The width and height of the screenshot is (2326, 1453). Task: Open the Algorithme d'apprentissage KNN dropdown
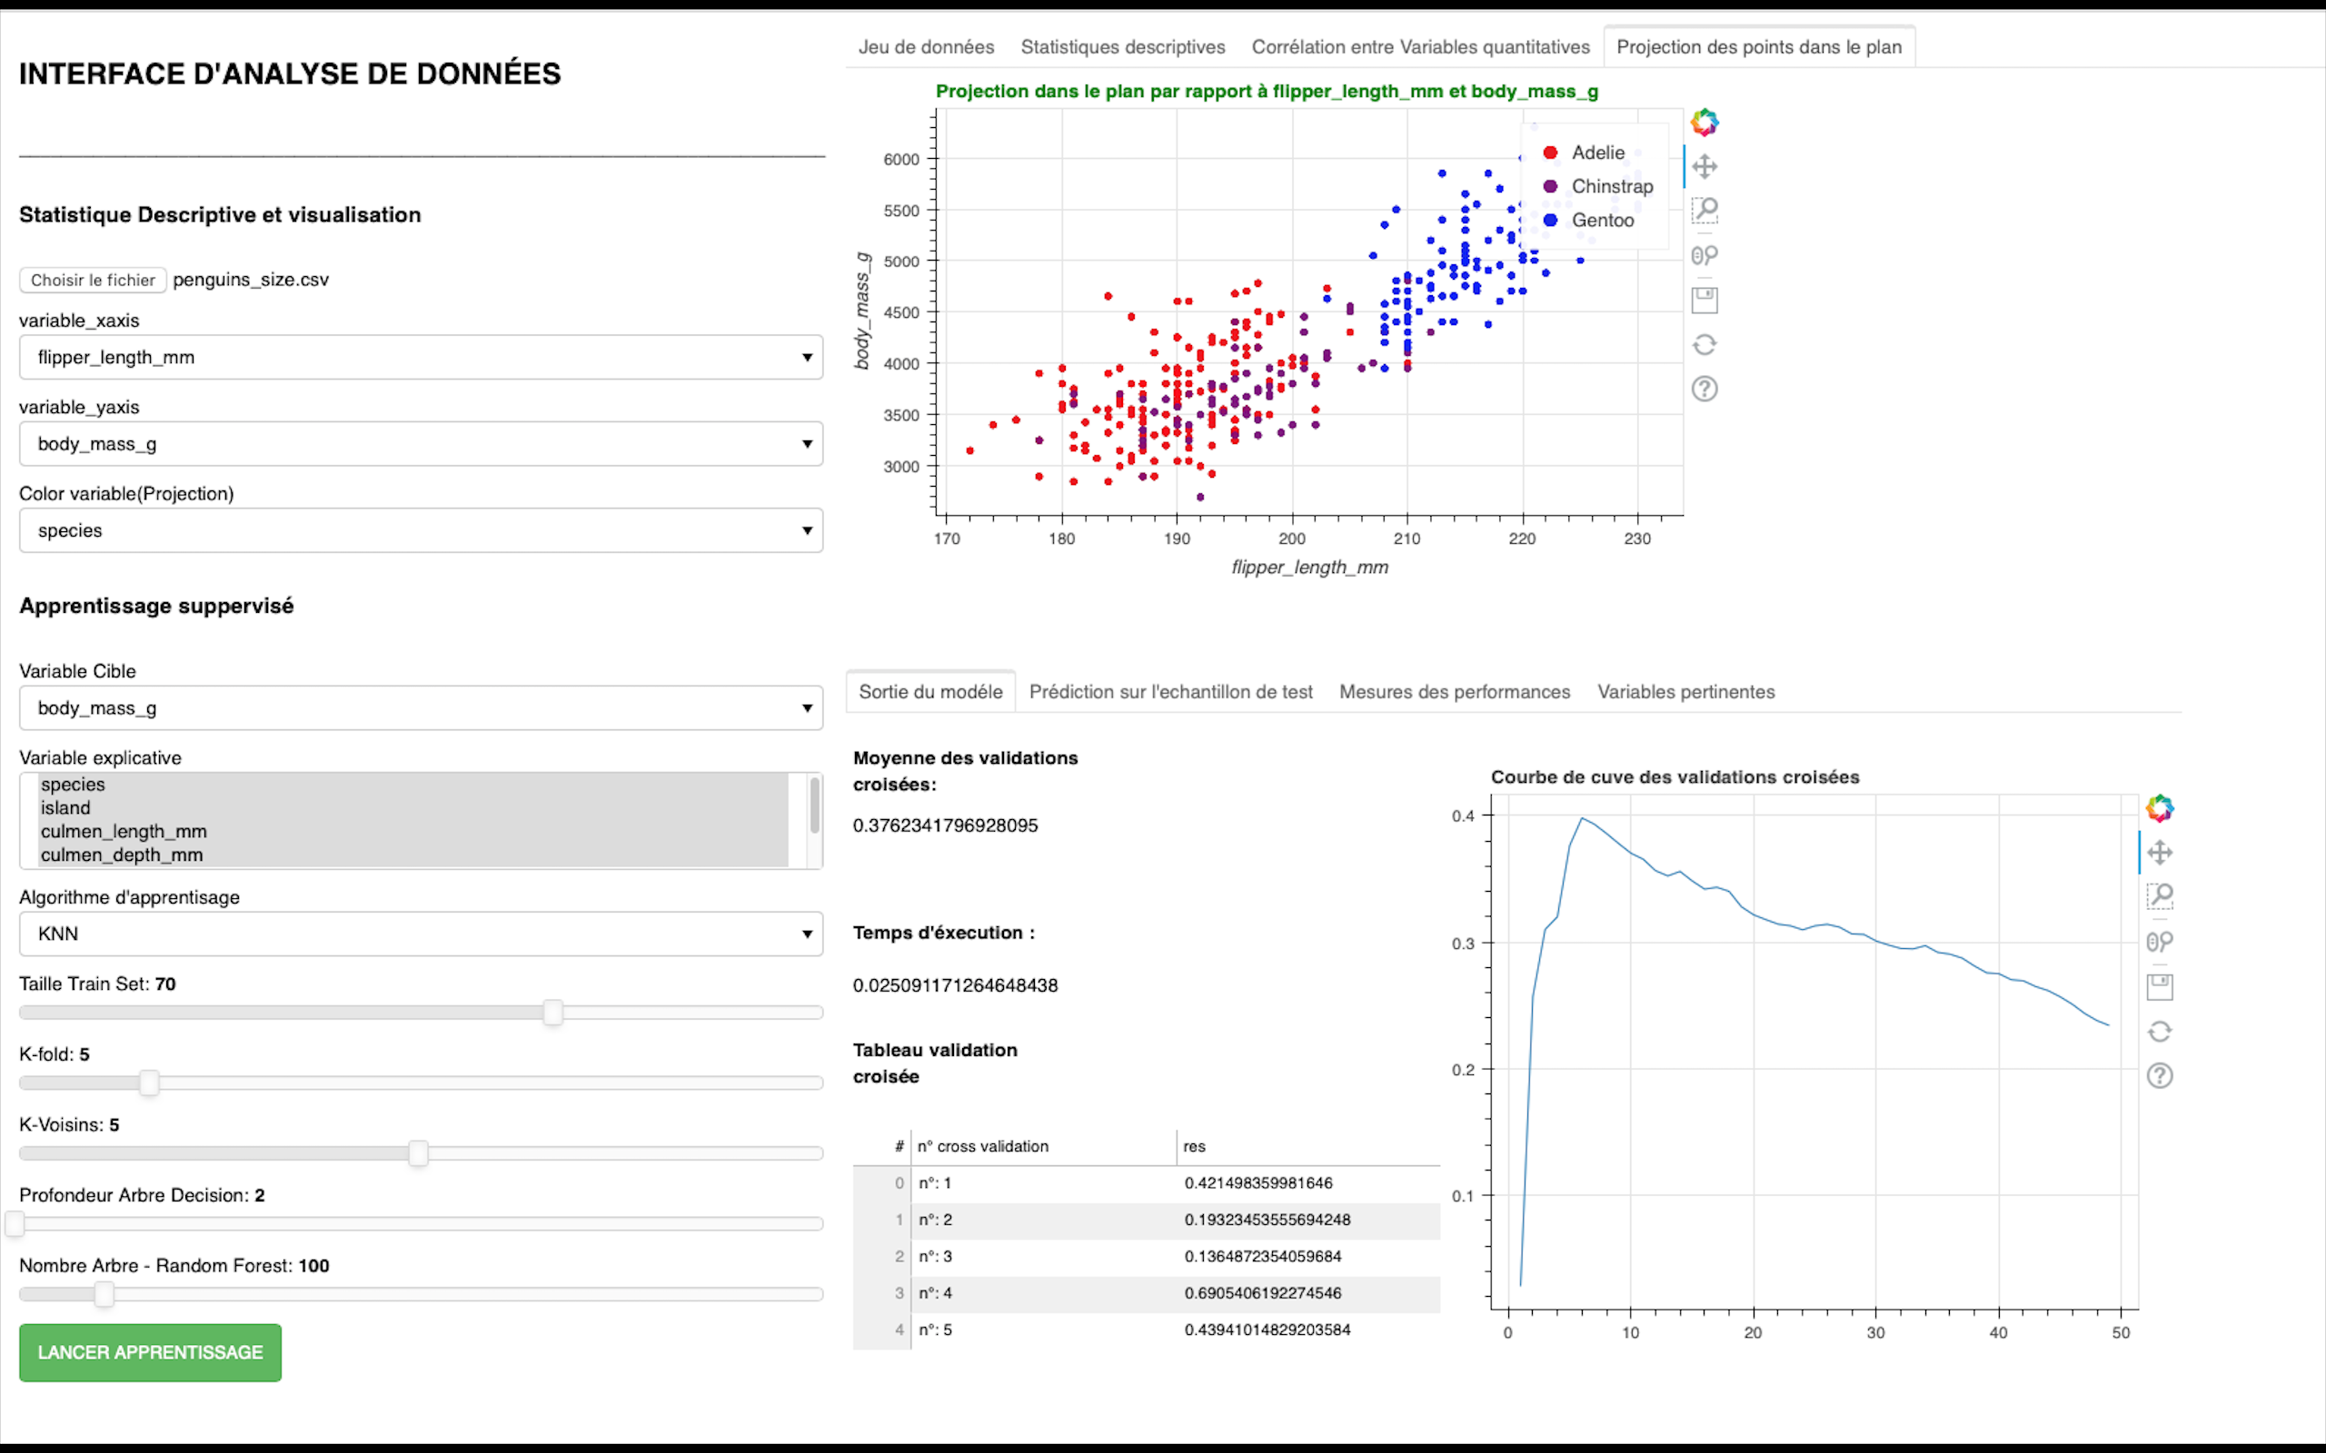(x=421, y=934)
